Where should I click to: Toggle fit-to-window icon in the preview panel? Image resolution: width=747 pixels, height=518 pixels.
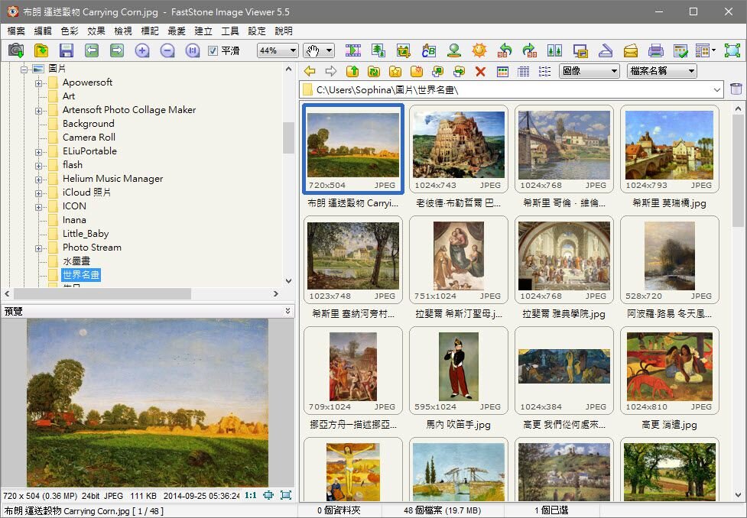268,495
